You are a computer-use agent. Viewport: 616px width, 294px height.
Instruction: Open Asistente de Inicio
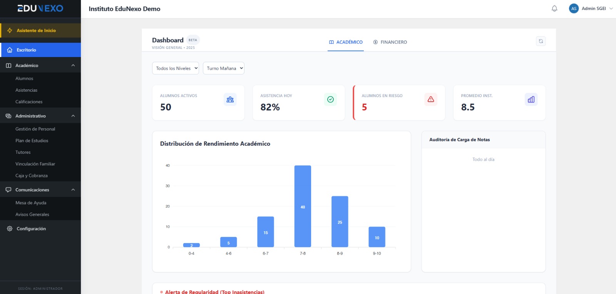tap(36, 30)
